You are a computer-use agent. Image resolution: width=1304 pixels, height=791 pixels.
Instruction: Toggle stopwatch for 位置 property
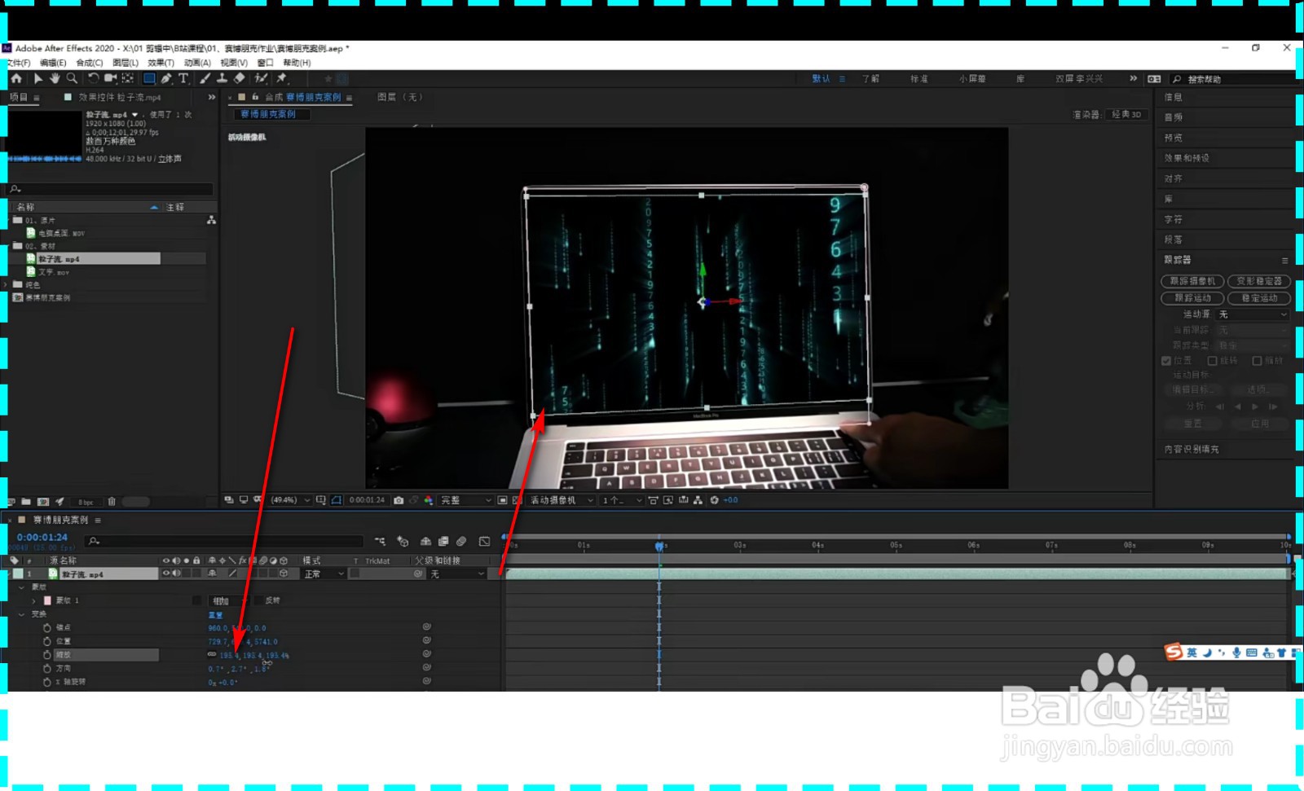pyautogui.click(x=47, y=641)
